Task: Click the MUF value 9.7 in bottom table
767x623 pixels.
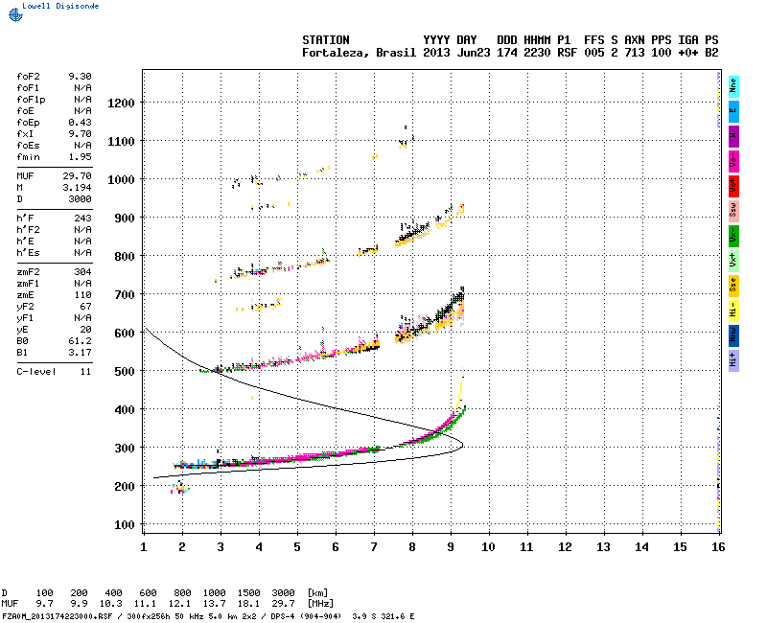Action: coord(44,604)
